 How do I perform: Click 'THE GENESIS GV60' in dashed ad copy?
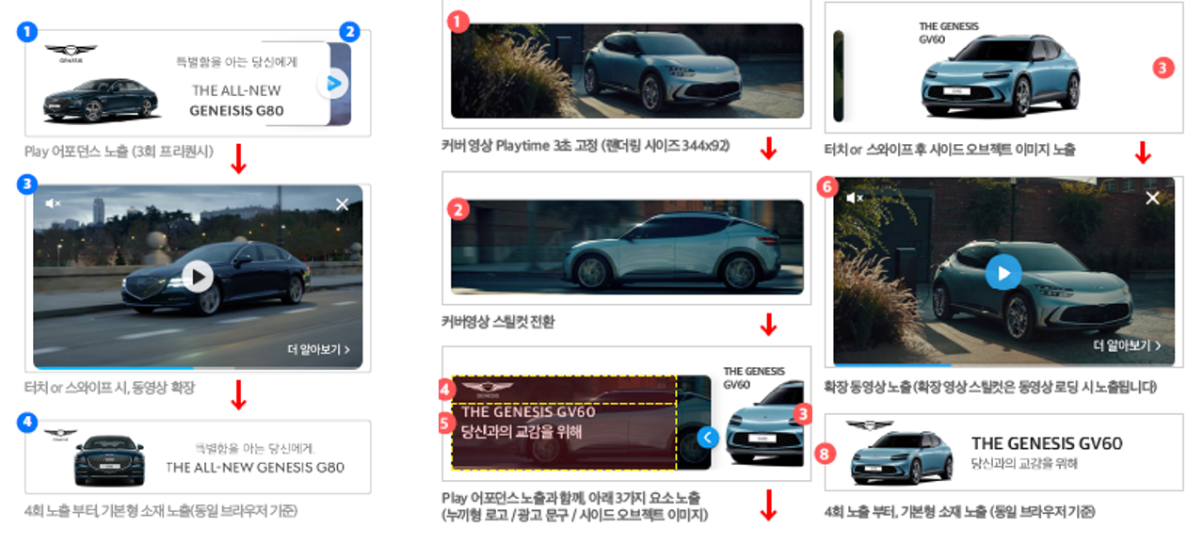click(x=529, y=412)
